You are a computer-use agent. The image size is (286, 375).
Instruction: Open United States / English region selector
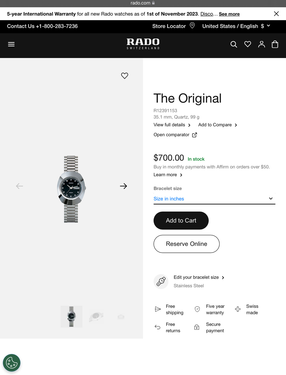click(236, 26)
